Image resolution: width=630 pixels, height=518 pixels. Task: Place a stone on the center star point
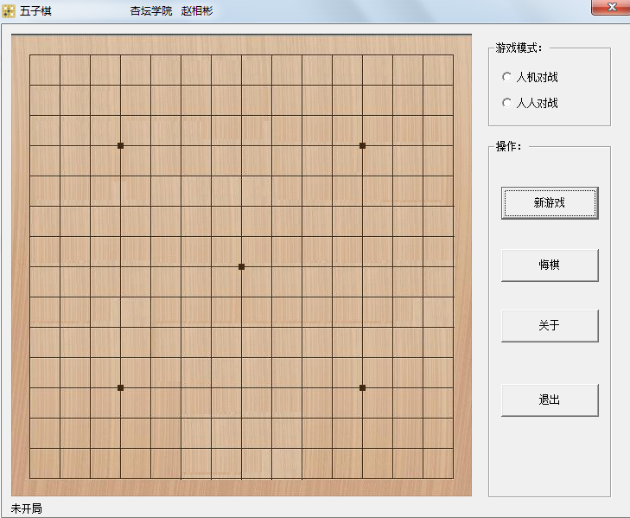point(241,266)
